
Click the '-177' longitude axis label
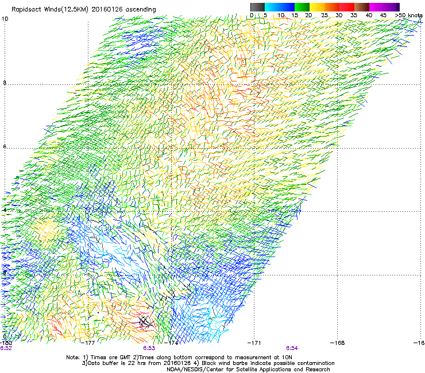click(88, 343)
